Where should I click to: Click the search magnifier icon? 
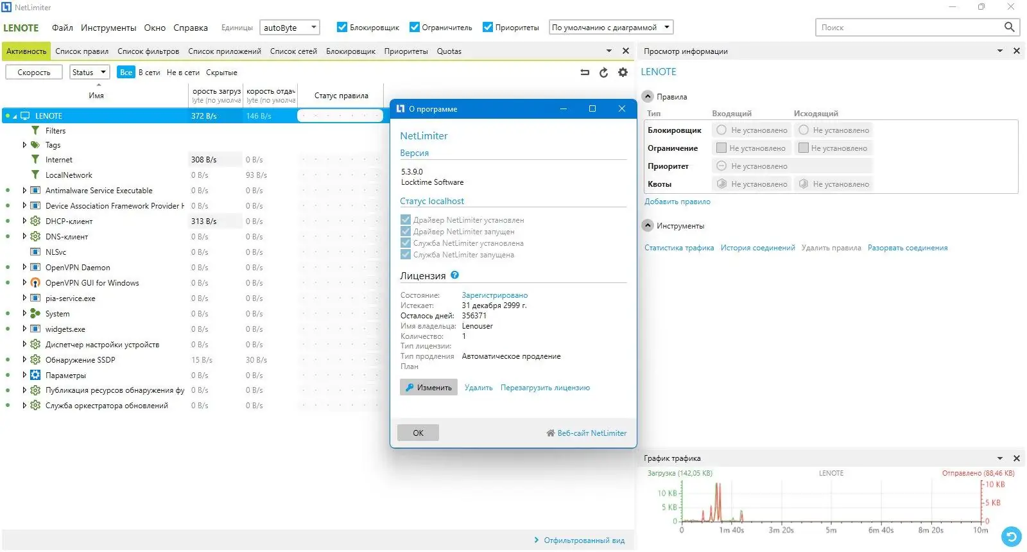[x=1009, y=27]
